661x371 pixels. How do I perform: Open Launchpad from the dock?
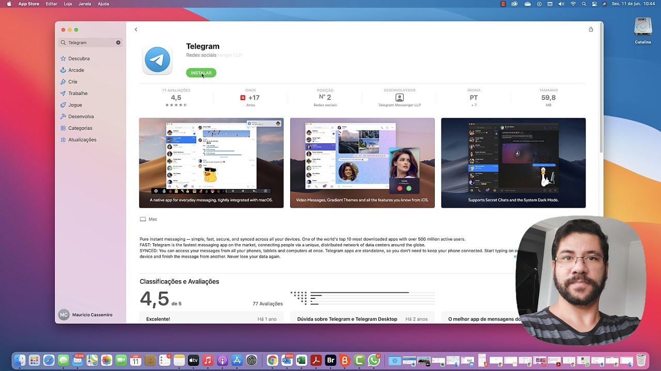[x=34, y=361]
